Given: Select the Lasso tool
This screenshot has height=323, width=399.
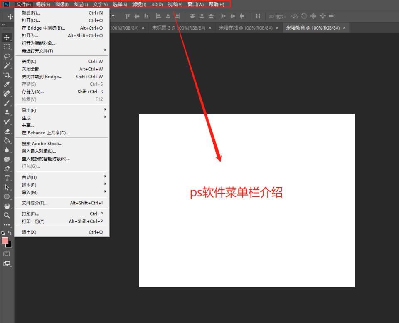Looking at the screenshot, I should tap(7, 56).
